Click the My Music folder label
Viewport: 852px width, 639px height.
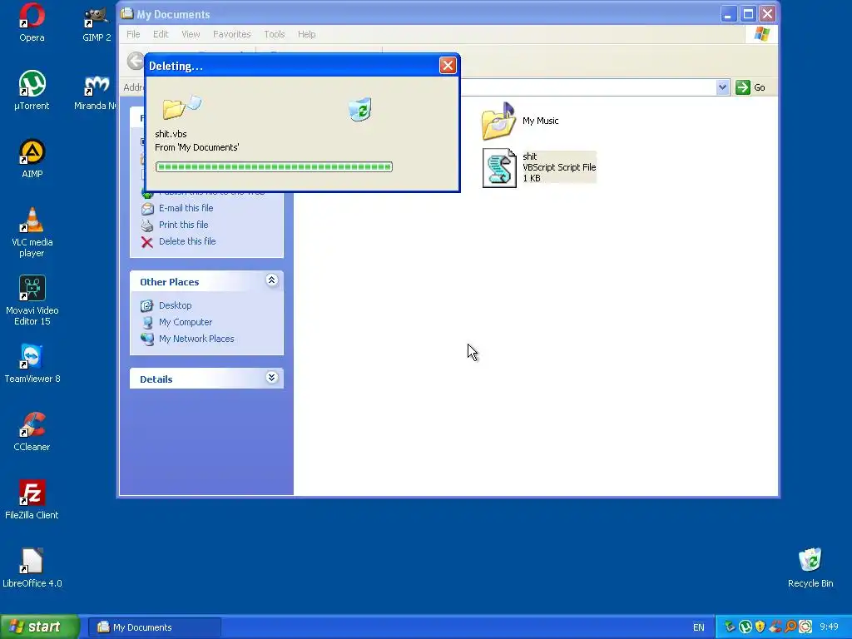pyautogui.click(x=540, y=121)
